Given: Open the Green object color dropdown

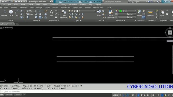Looking at the screenshot, I should pos(127,11).
